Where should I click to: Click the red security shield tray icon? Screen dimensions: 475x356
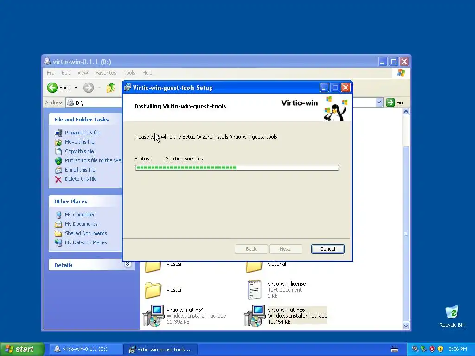(432, 349)
